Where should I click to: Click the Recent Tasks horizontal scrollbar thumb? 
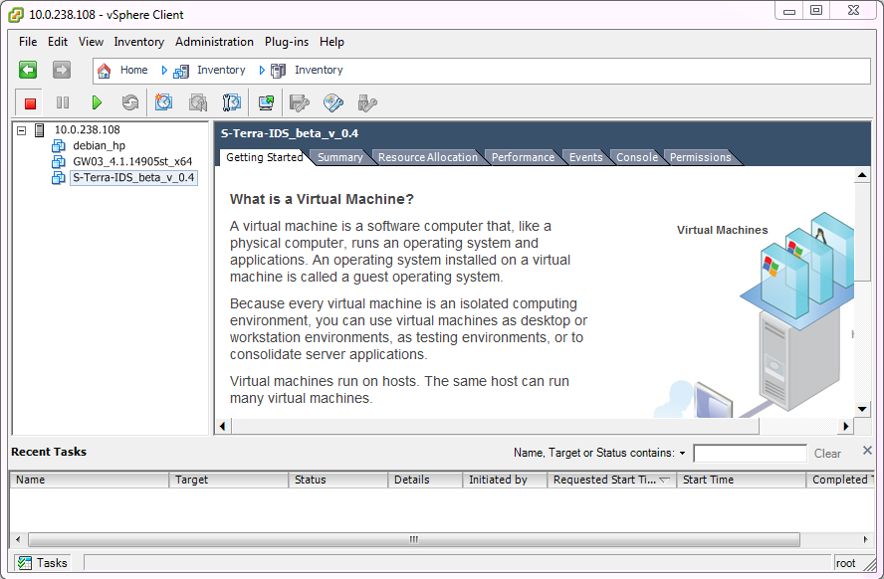[x=414, y=539]
